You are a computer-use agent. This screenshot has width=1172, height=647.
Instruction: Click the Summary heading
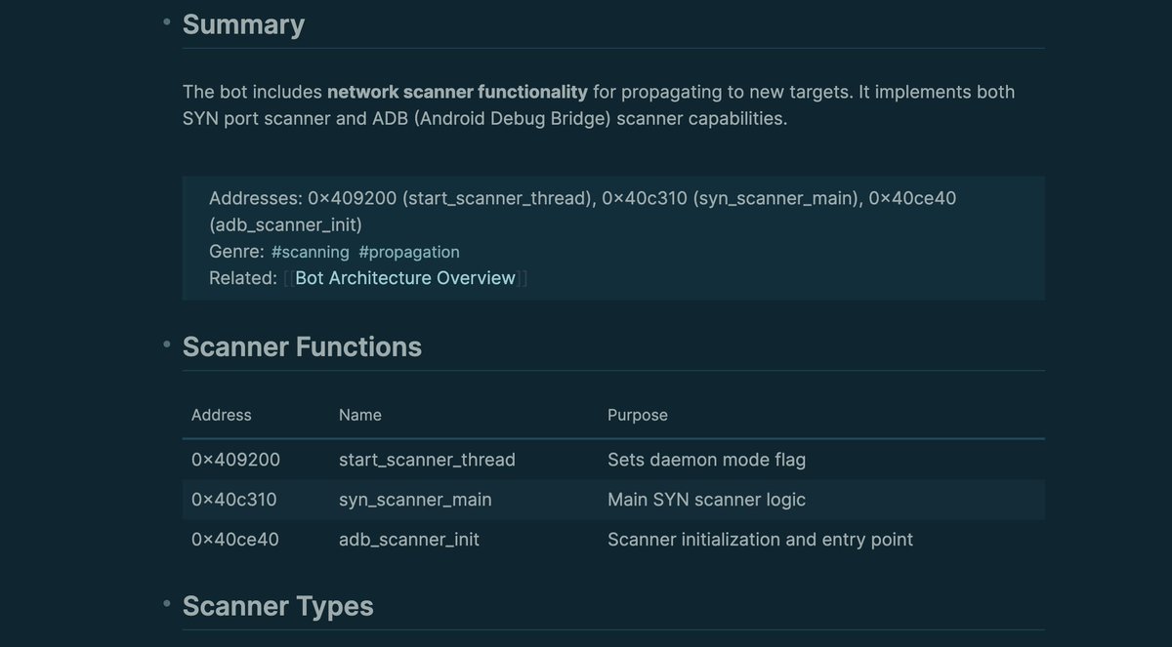(x=243, y=24)
